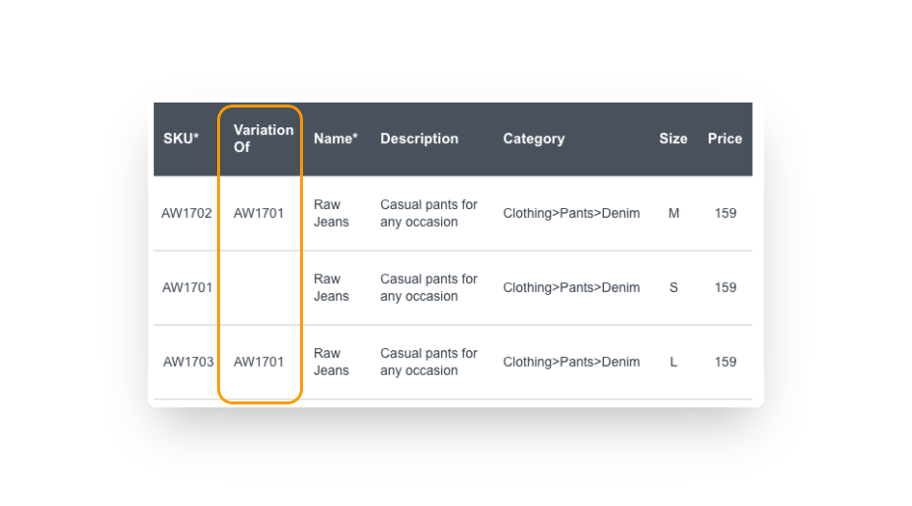Click the Category column header

(534, 139)
